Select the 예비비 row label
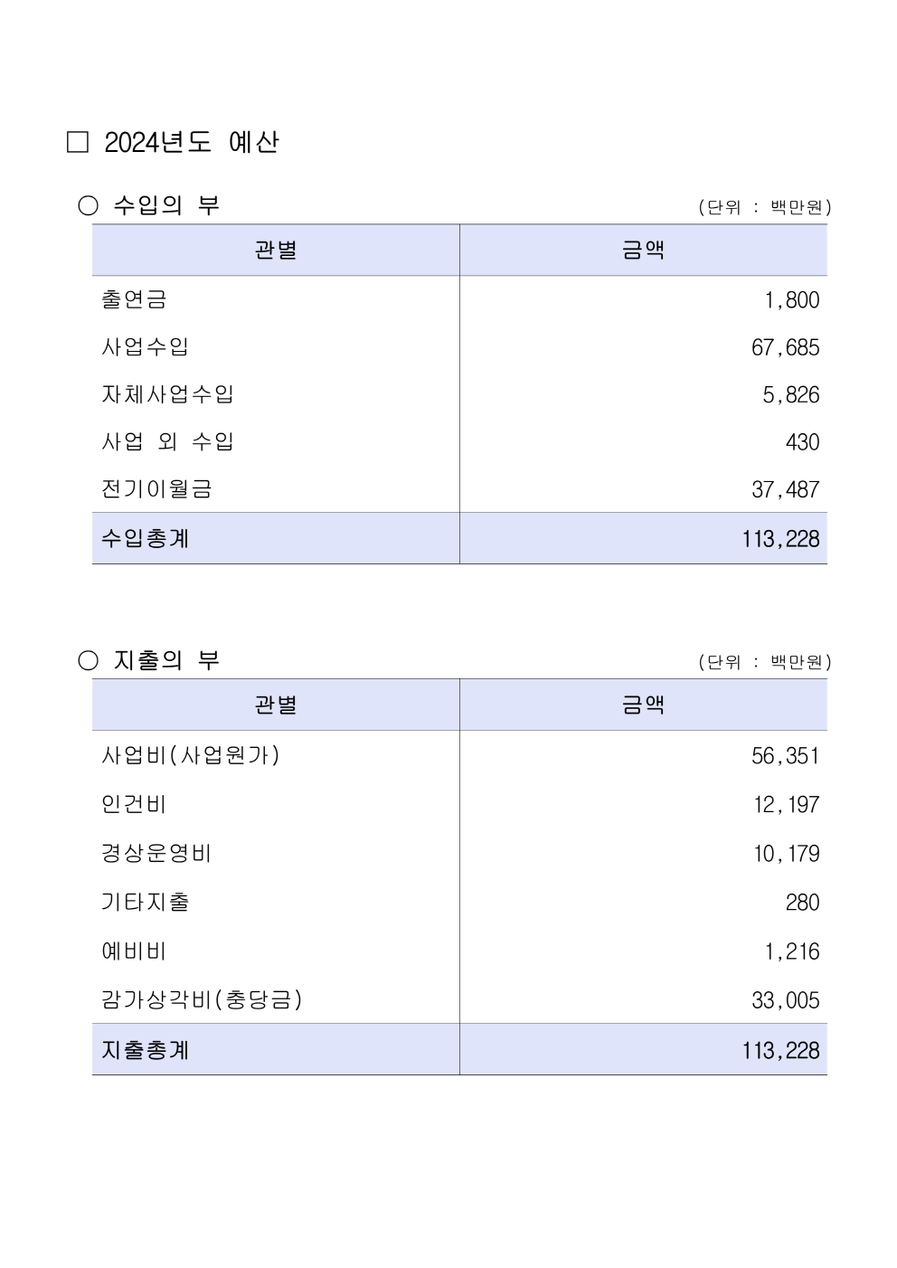 coord(134,951)
